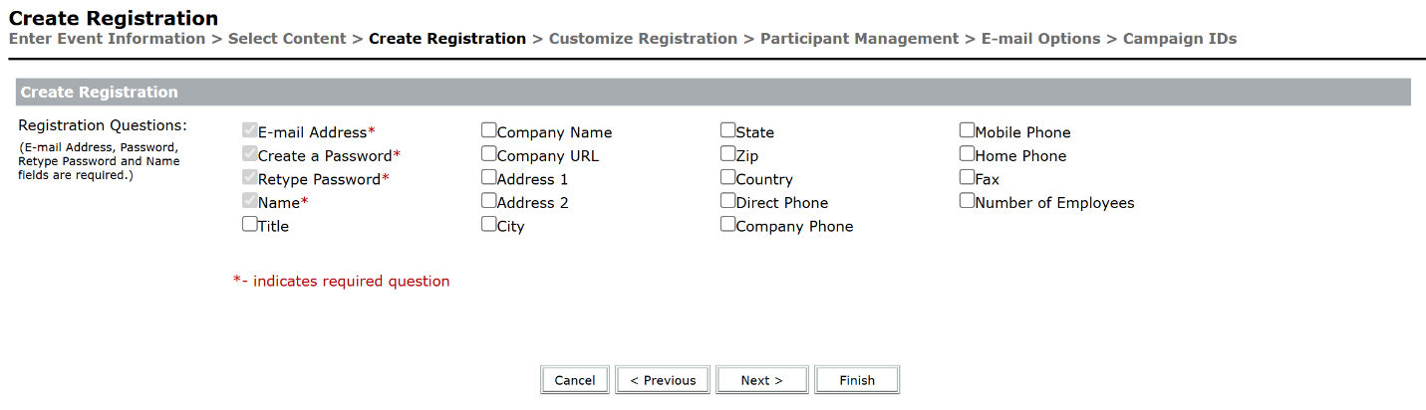Select the Address 2 checkbox

pyautogui.click(x=489, y=201)
